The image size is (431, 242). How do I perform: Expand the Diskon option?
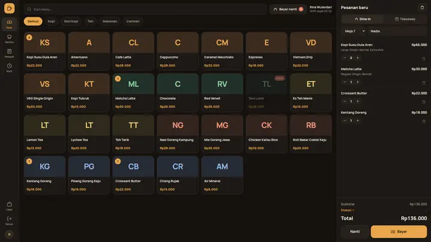click(347, 210)
